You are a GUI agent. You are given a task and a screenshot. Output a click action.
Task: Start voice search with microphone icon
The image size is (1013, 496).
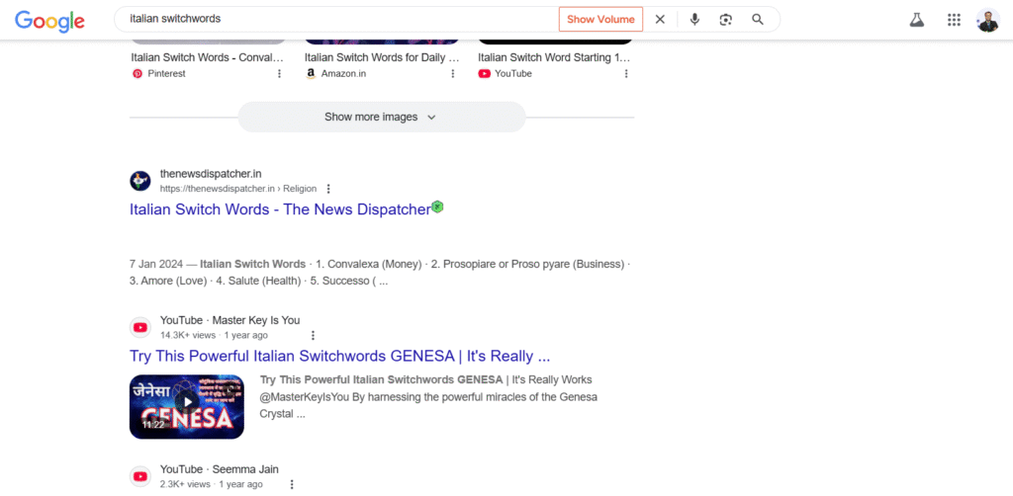point(694,20)
